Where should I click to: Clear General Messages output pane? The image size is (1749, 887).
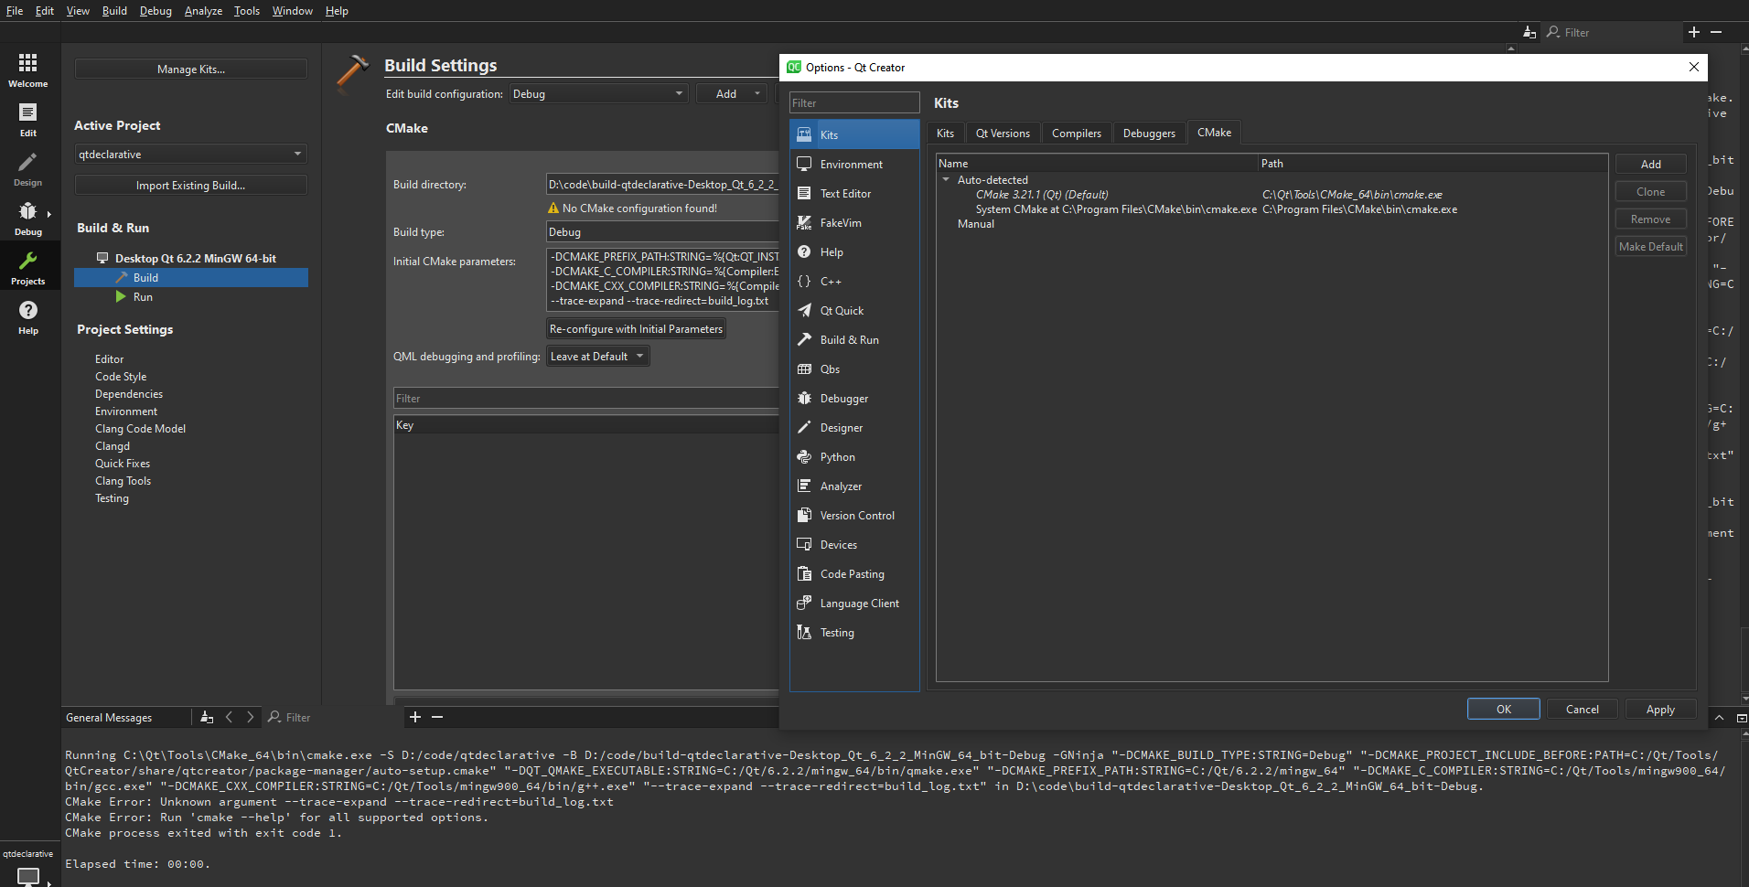point(207,717)
